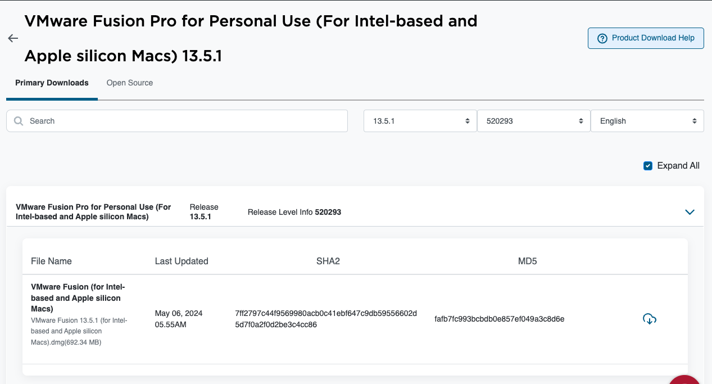Click the Product Download Help button

pos(646,38)
